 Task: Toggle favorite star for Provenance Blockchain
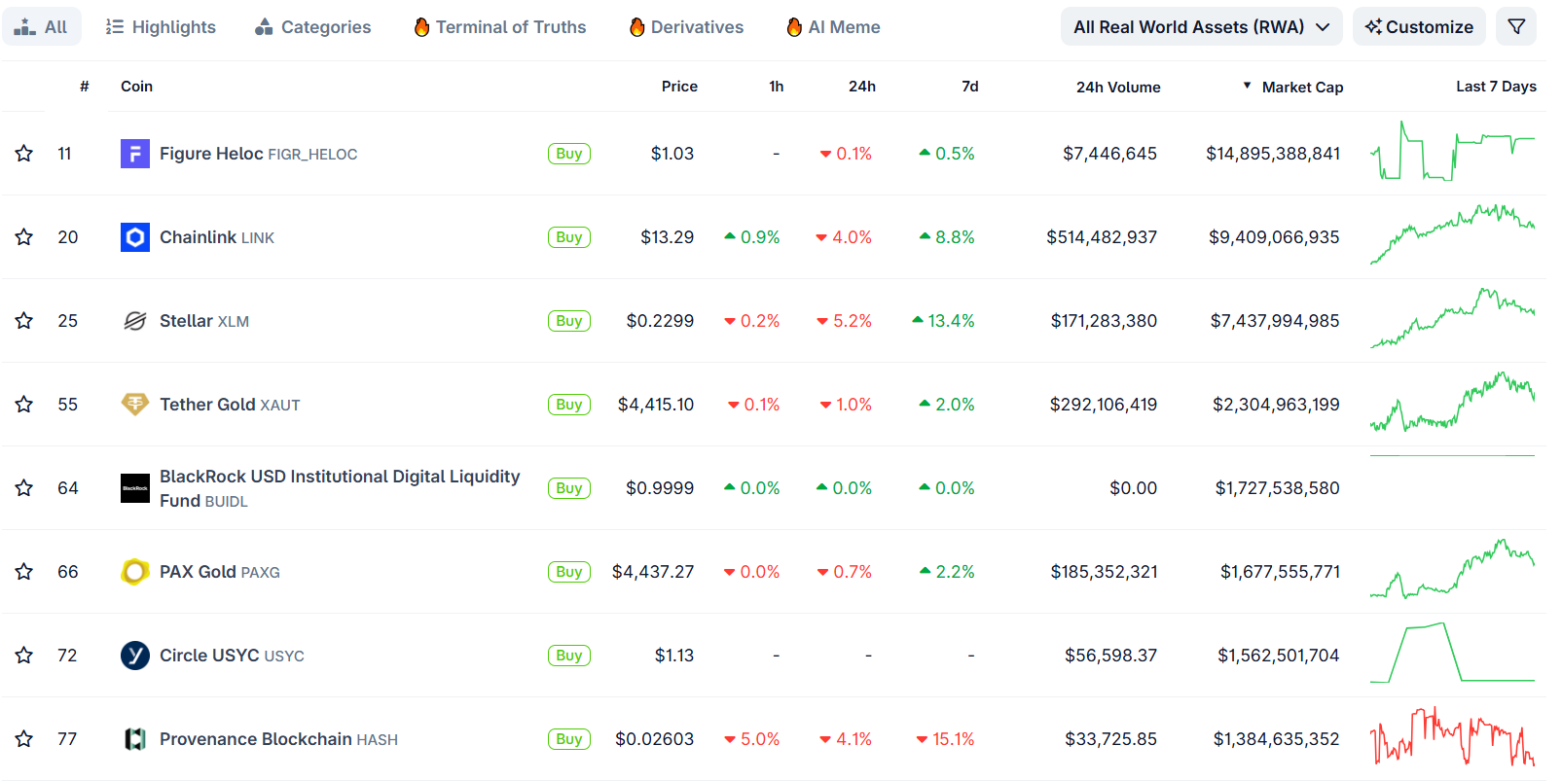point(24,739)
